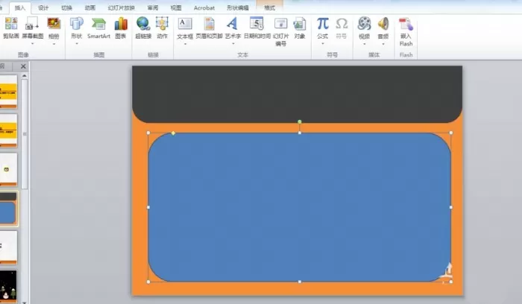Switch to the Insert (插入) tab
The image size is (522, 304).
20,7
